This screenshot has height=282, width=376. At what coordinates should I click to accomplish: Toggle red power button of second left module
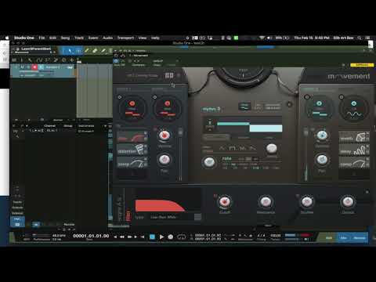[168, 103]
